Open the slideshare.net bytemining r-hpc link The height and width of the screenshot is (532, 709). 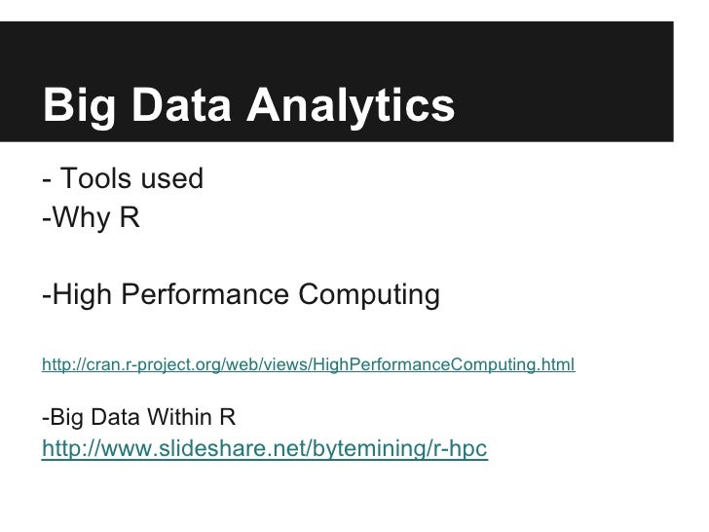(265, 448)
